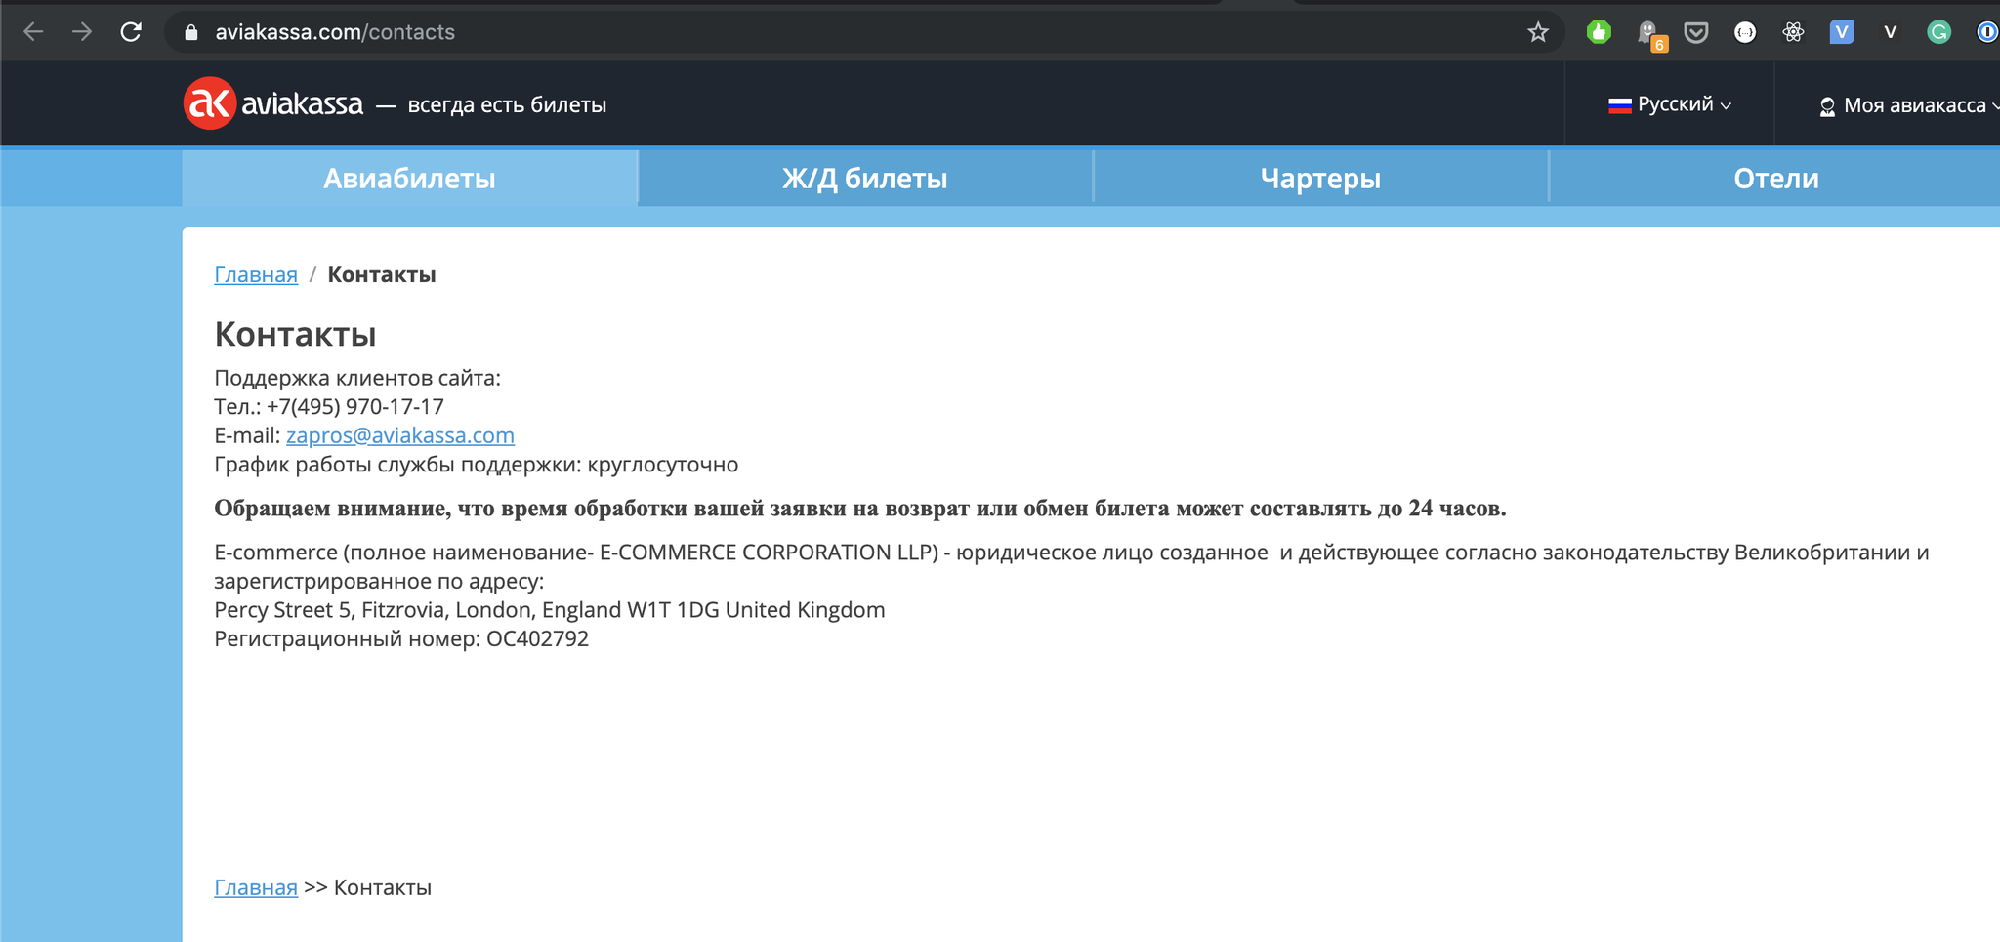Select the phone number +7(495) 970-17-17
Screen dimensions: 2000x942
pyautogui.click(x=355, y=406)
